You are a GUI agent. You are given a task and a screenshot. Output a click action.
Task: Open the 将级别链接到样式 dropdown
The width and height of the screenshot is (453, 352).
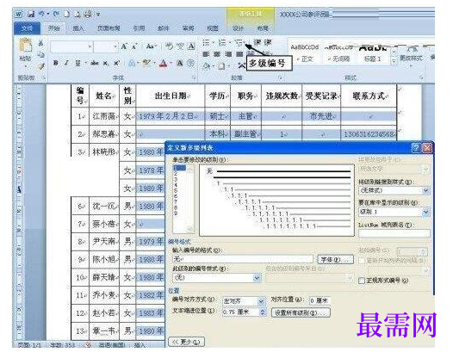click(394, 190)
